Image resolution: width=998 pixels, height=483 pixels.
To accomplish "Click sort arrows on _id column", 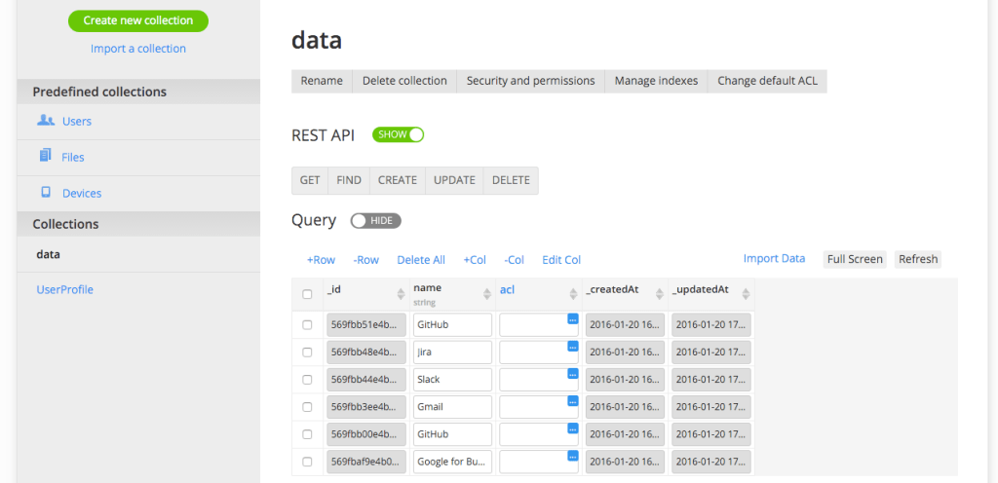I will coord(400,293).
